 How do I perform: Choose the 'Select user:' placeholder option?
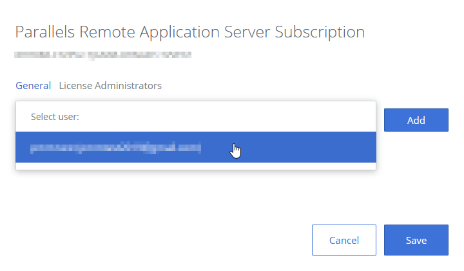(x=55, y=117)
